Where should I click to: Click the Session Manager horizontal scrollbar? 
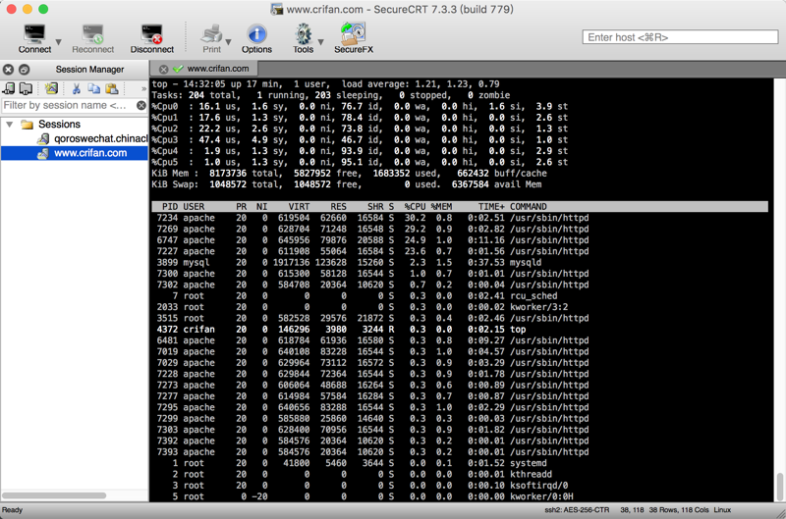(54, 495)
